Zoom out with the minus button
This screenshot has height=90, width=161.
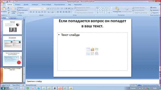[143, 85]
